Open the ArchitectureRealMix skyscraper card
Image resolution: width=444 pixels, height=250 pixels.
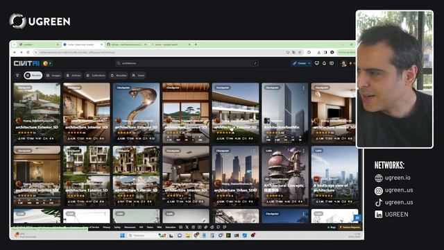285,112
